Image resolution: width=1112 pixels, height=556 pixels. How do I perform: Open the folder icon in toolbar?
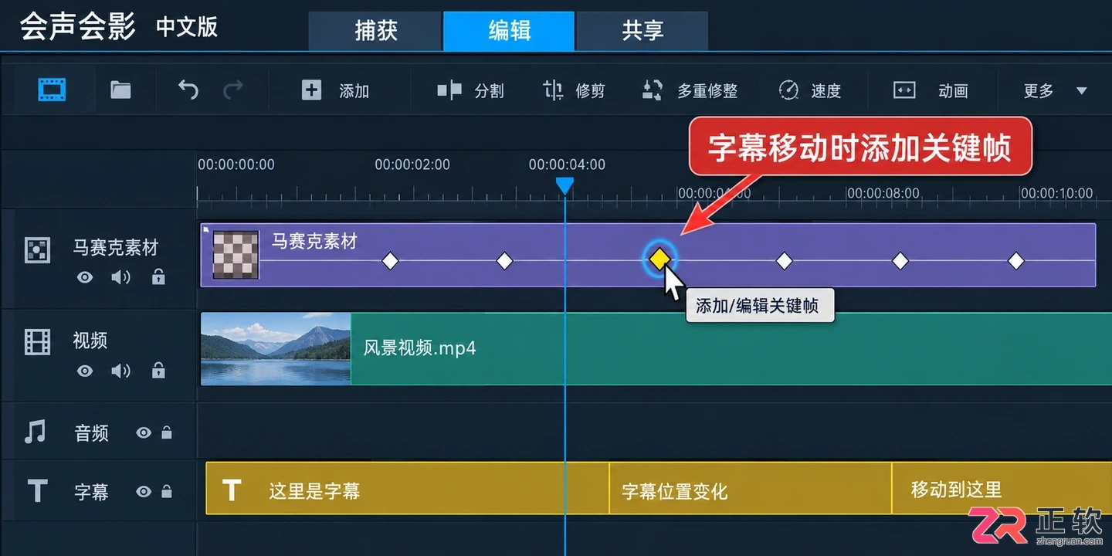tap(120, 90)
